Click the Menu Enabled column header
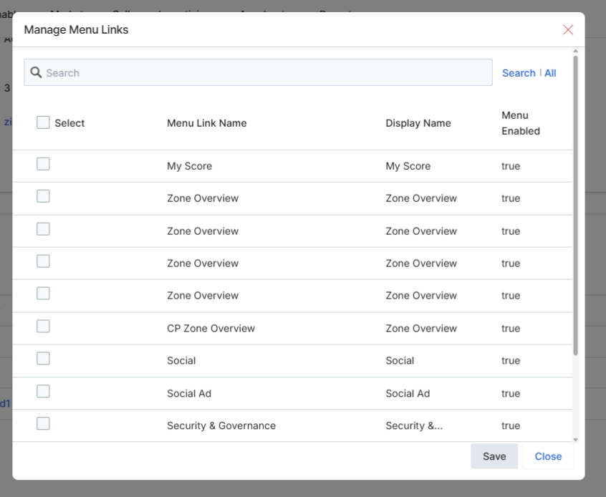Viewport: 606px width, 497px height. (521, 123)
